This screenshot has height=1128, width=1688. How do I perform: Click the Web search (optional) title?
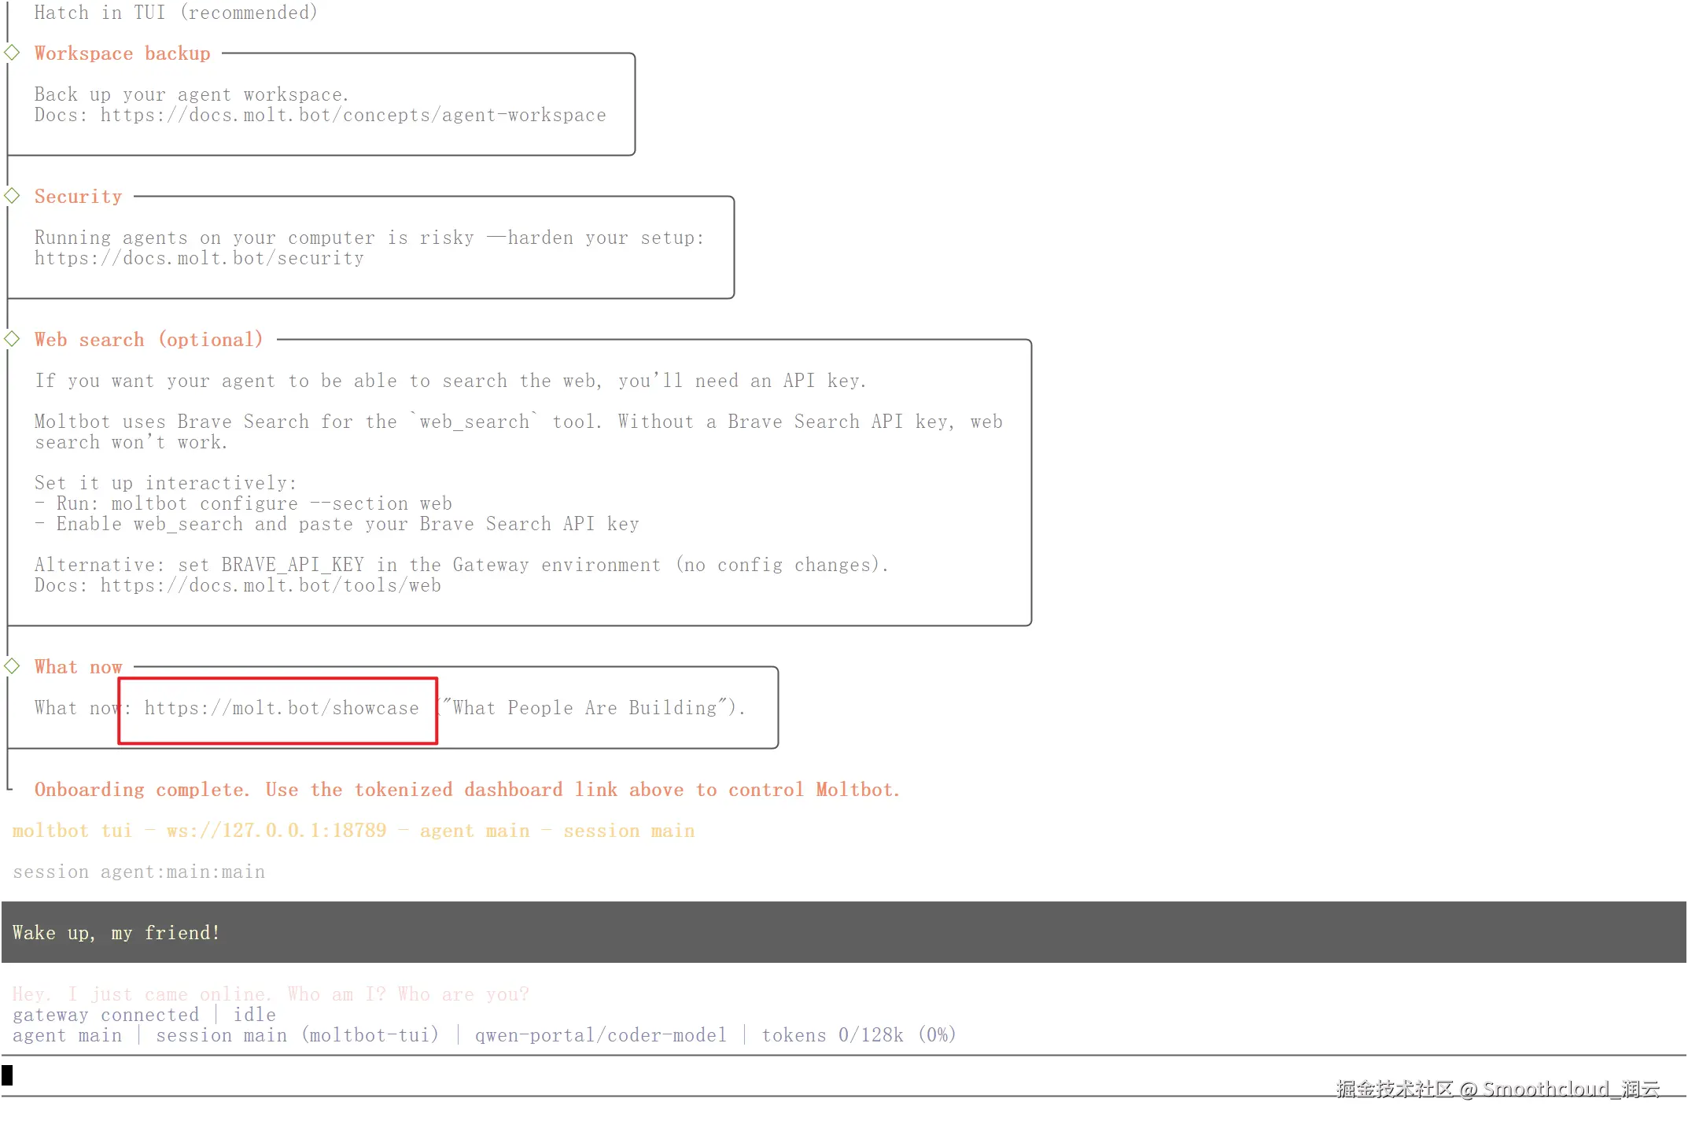(x=148, y=340)
